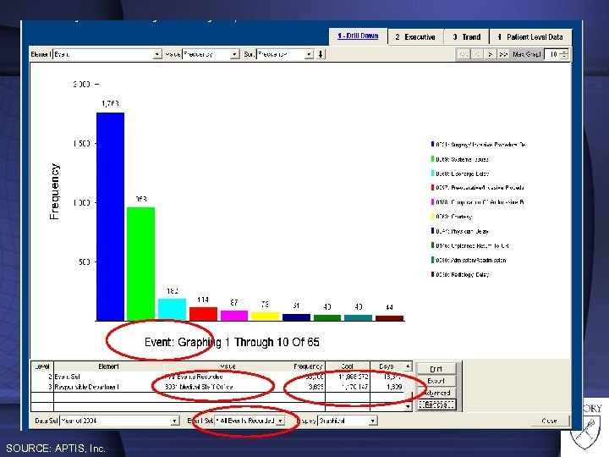Click the sort direction down-arrow icon
This screenshot has width=609, height=457.
coord(321,54)
